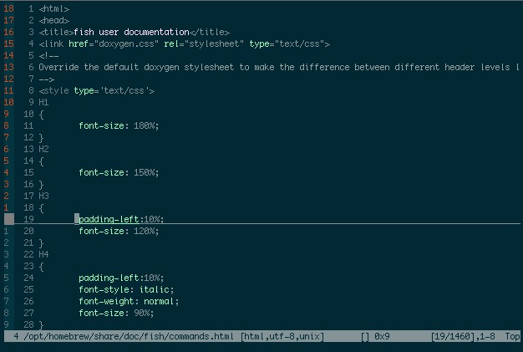Click the closing brace on line 21
523x352 pixels.
pyautogui.click(x=42, y=243)
